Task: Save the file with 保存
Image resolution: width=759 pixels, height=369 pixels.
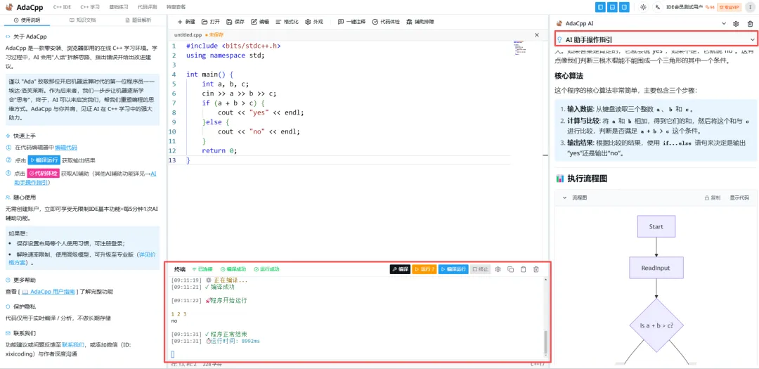Action: (x=235, y=22)
